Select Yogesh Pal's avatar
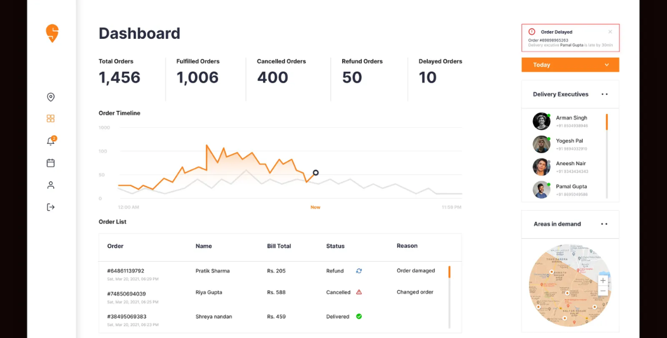Viewport: 667px width, 338px height. pos(542,144)
